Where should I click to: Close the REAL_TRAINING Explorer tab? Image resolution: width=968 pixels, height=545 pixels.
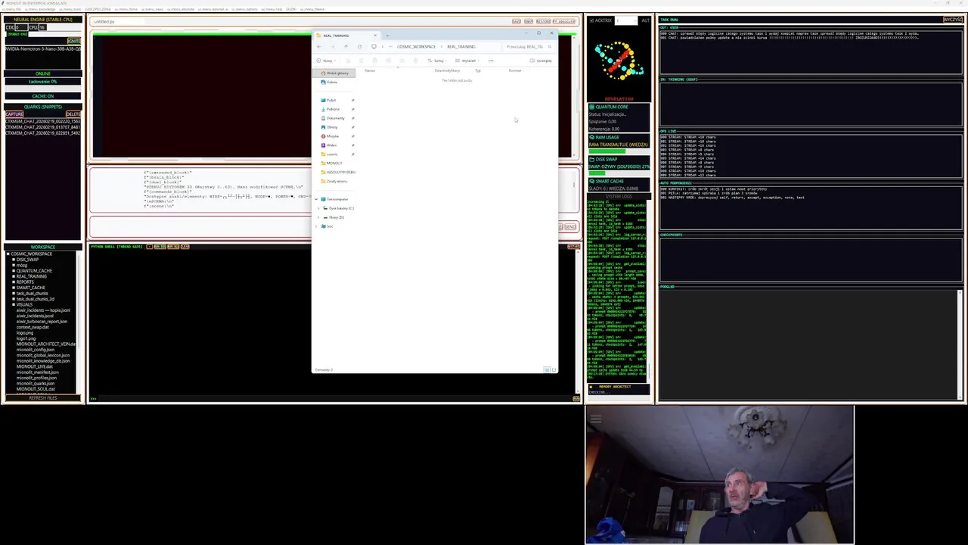[375, 36]
